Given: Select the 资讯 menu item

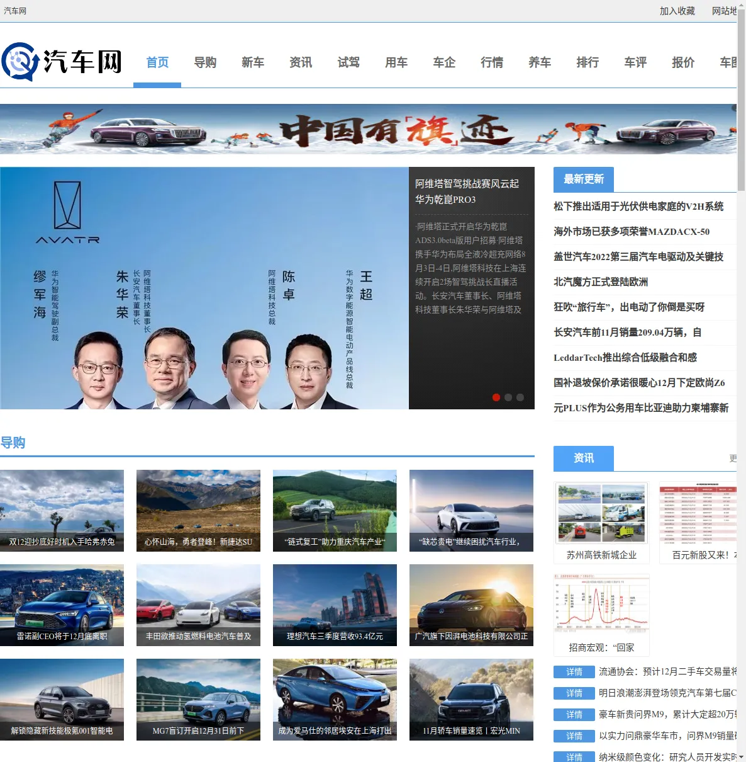Looking at the screenshot, I should (301, 62).
